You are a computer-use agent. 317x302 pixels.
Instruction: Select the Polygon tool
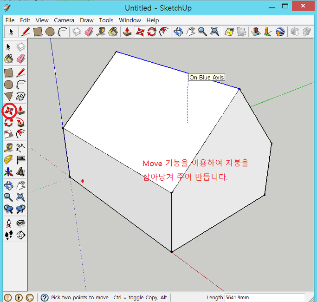(8, 96)
